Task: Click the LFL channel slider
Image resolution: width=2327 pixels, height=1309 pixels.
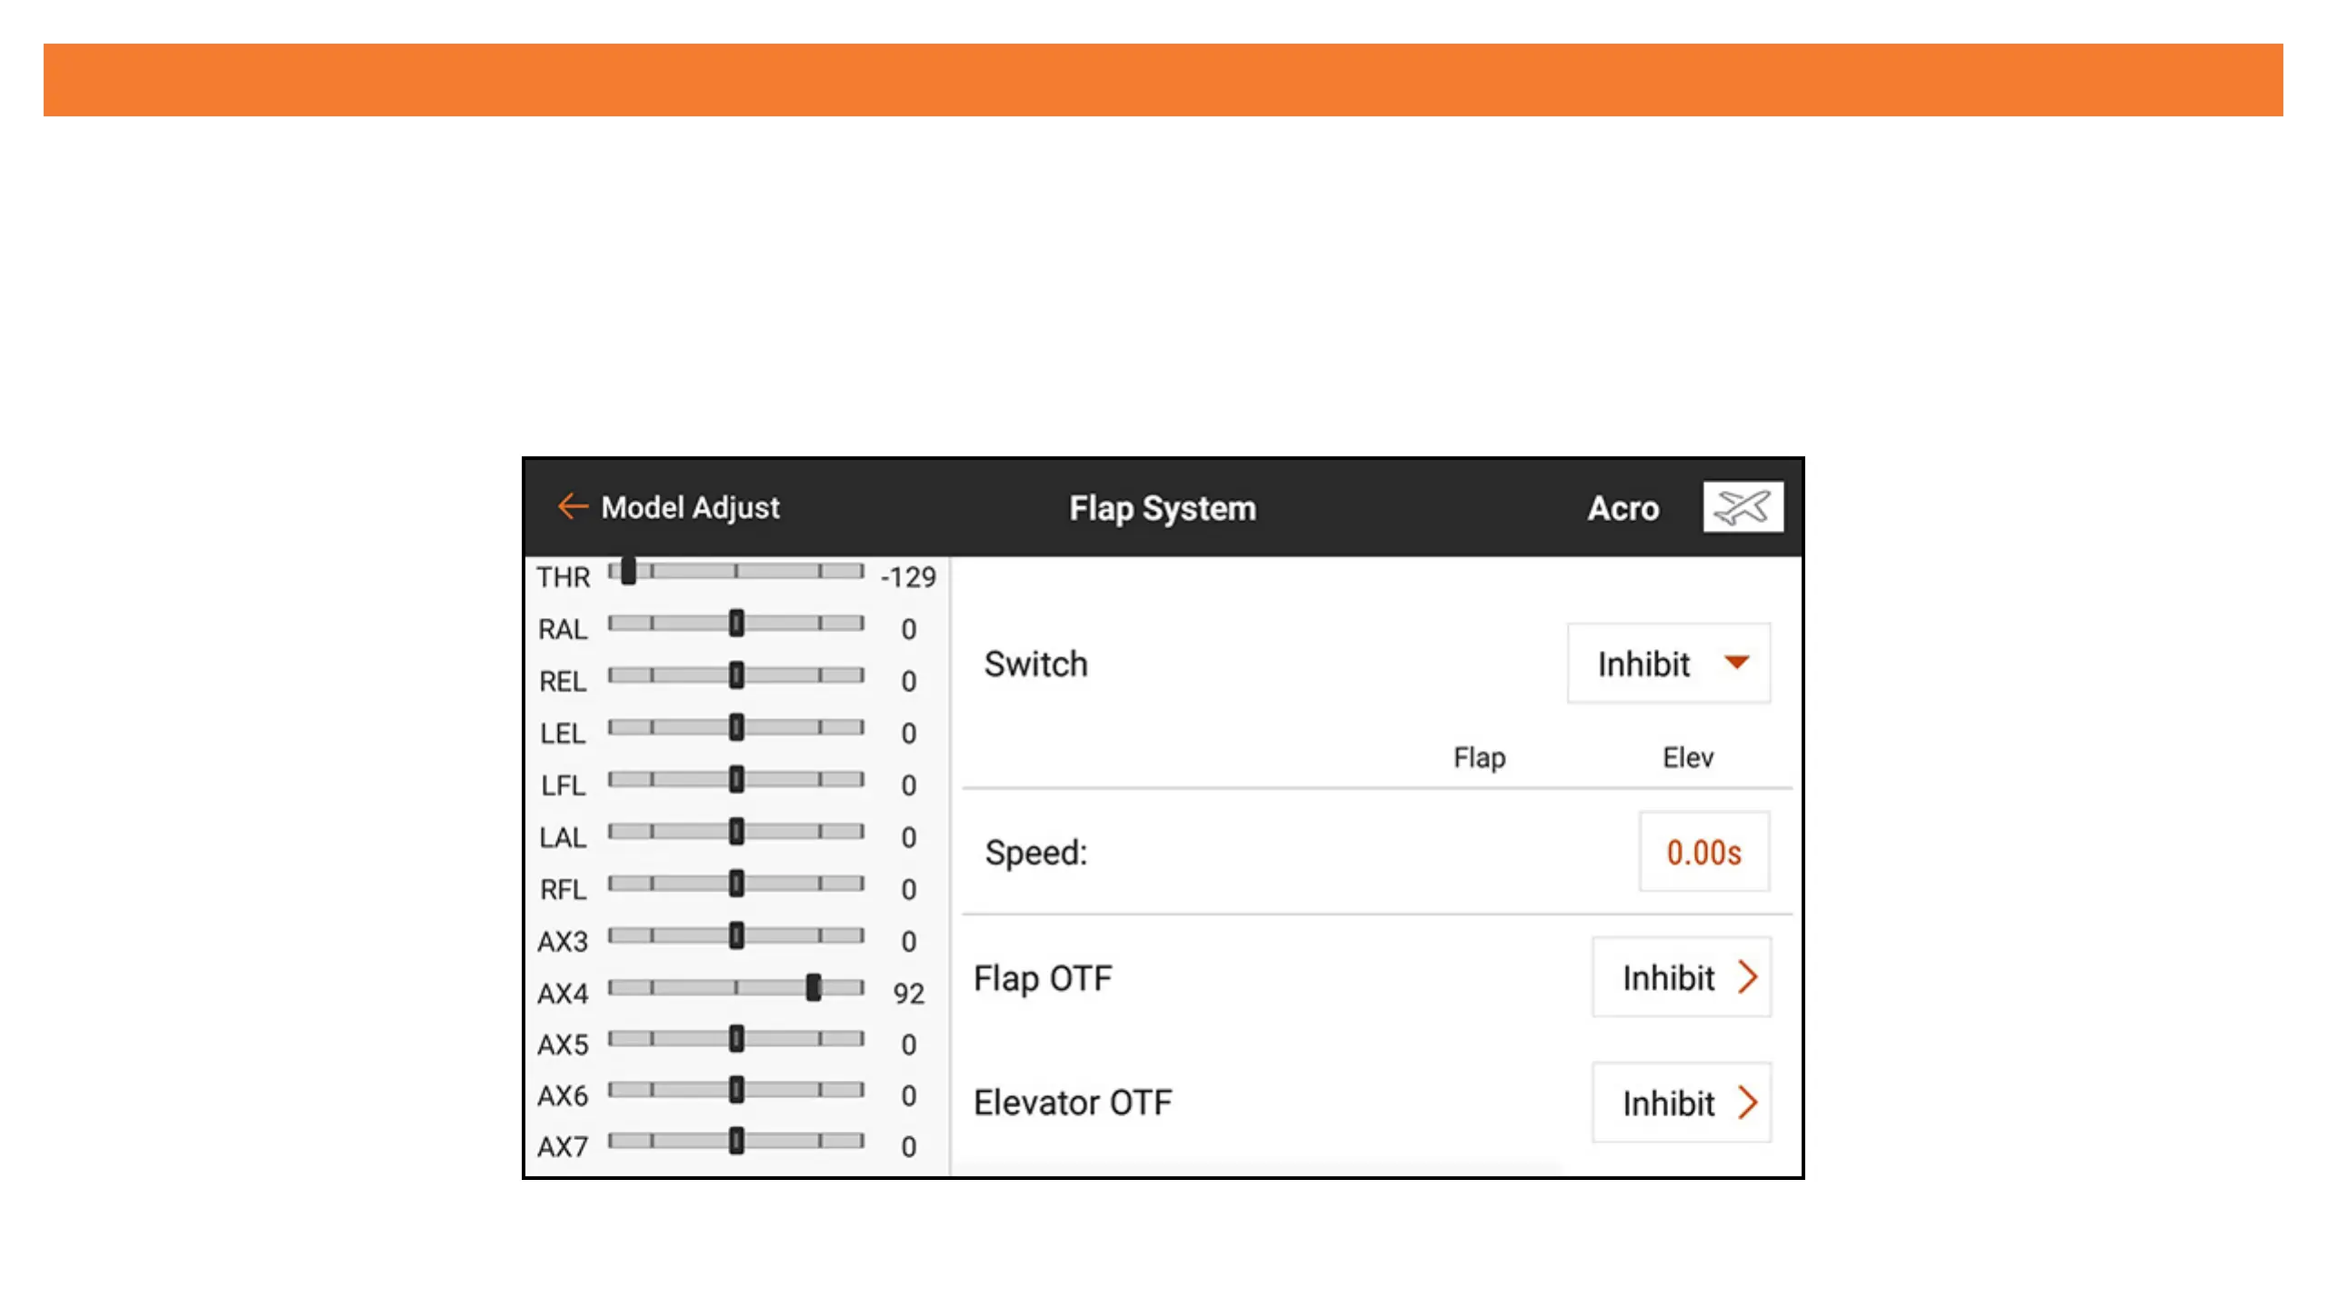Action: click(736, 779)
